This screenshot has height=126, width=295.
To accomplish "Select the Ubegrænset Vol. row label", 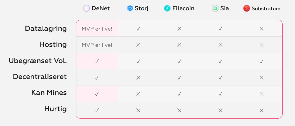I will point(38,61).
